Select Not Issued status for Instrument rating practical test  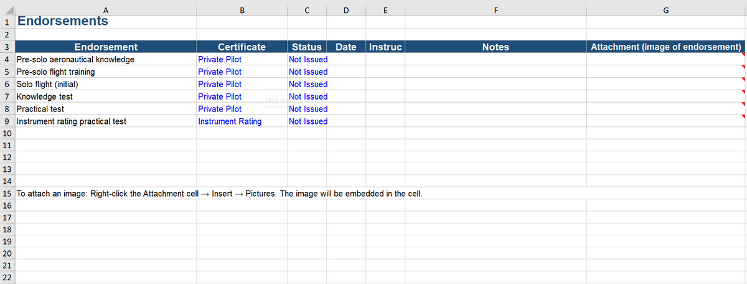pos(306,121)
